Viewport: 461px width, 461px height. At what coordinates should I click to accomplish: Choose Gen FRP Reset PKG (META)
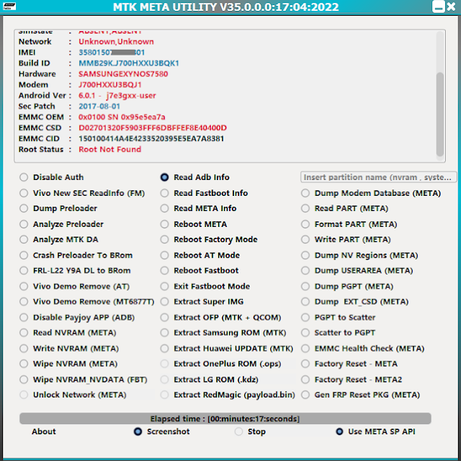(306, 395)
